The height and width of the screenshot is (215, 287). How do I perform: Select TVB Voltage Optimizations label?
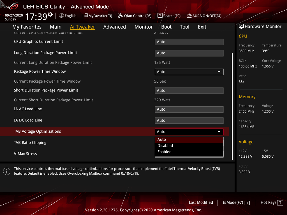coord(37,132)
